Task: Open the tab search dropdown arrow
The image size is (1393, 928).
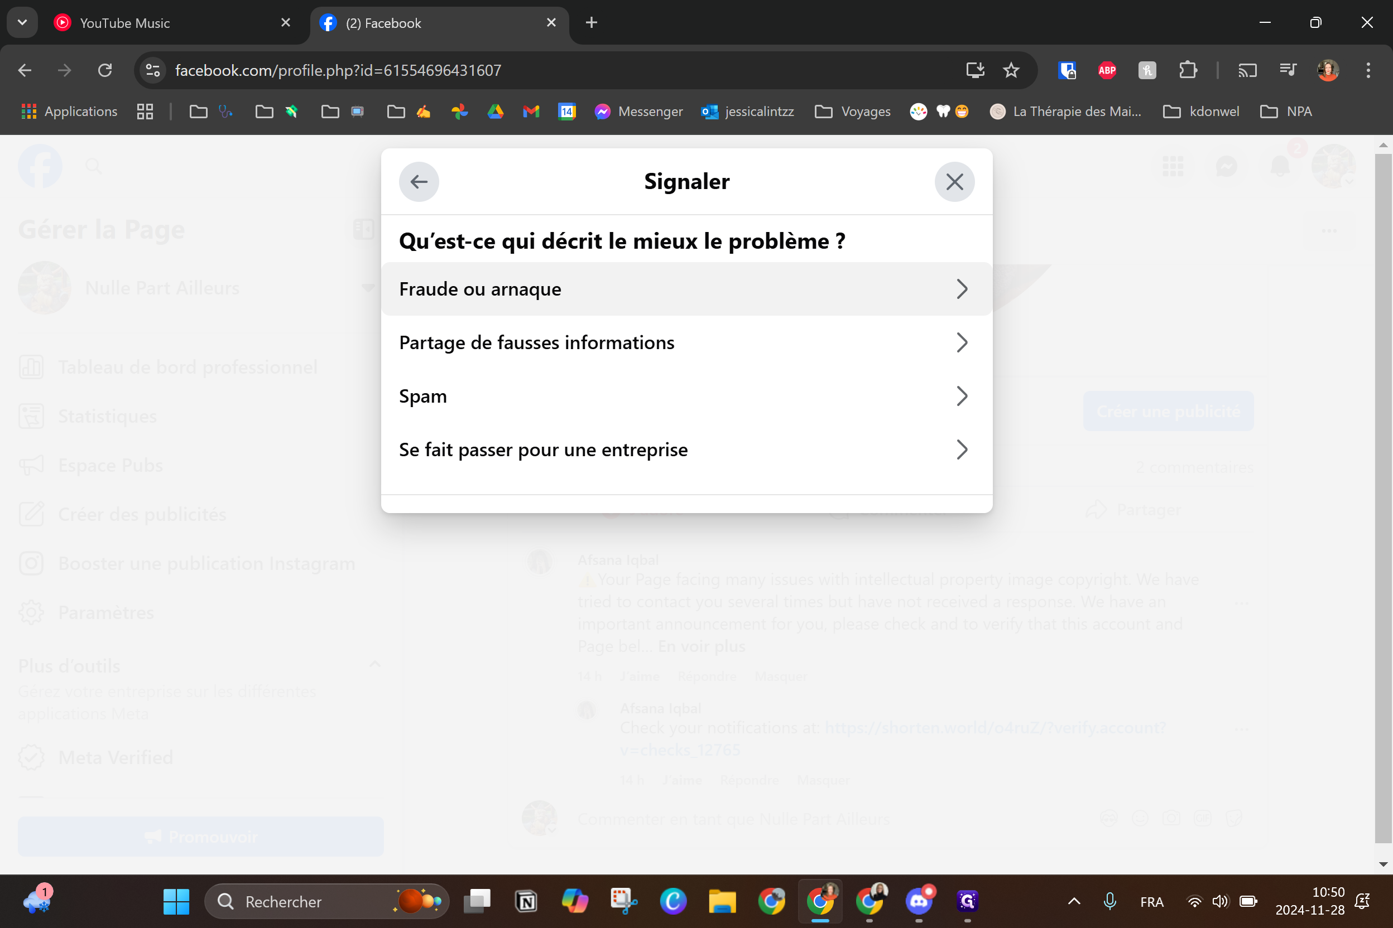Action: (x=22, y=22)
